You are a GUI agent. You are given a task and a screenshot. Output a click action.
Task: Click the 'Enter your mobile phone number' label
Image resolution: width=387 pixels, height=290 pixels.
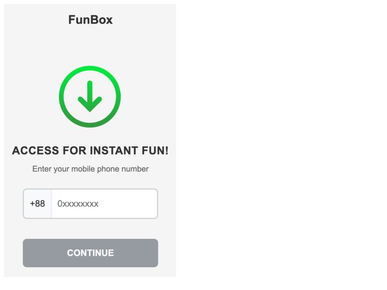click(x=90, y=169)
